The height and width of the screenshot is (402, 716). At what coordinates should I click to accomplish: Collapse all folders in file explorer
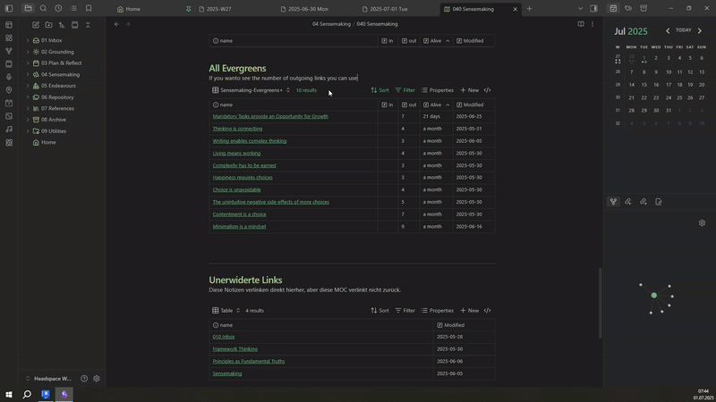[88, 25]
